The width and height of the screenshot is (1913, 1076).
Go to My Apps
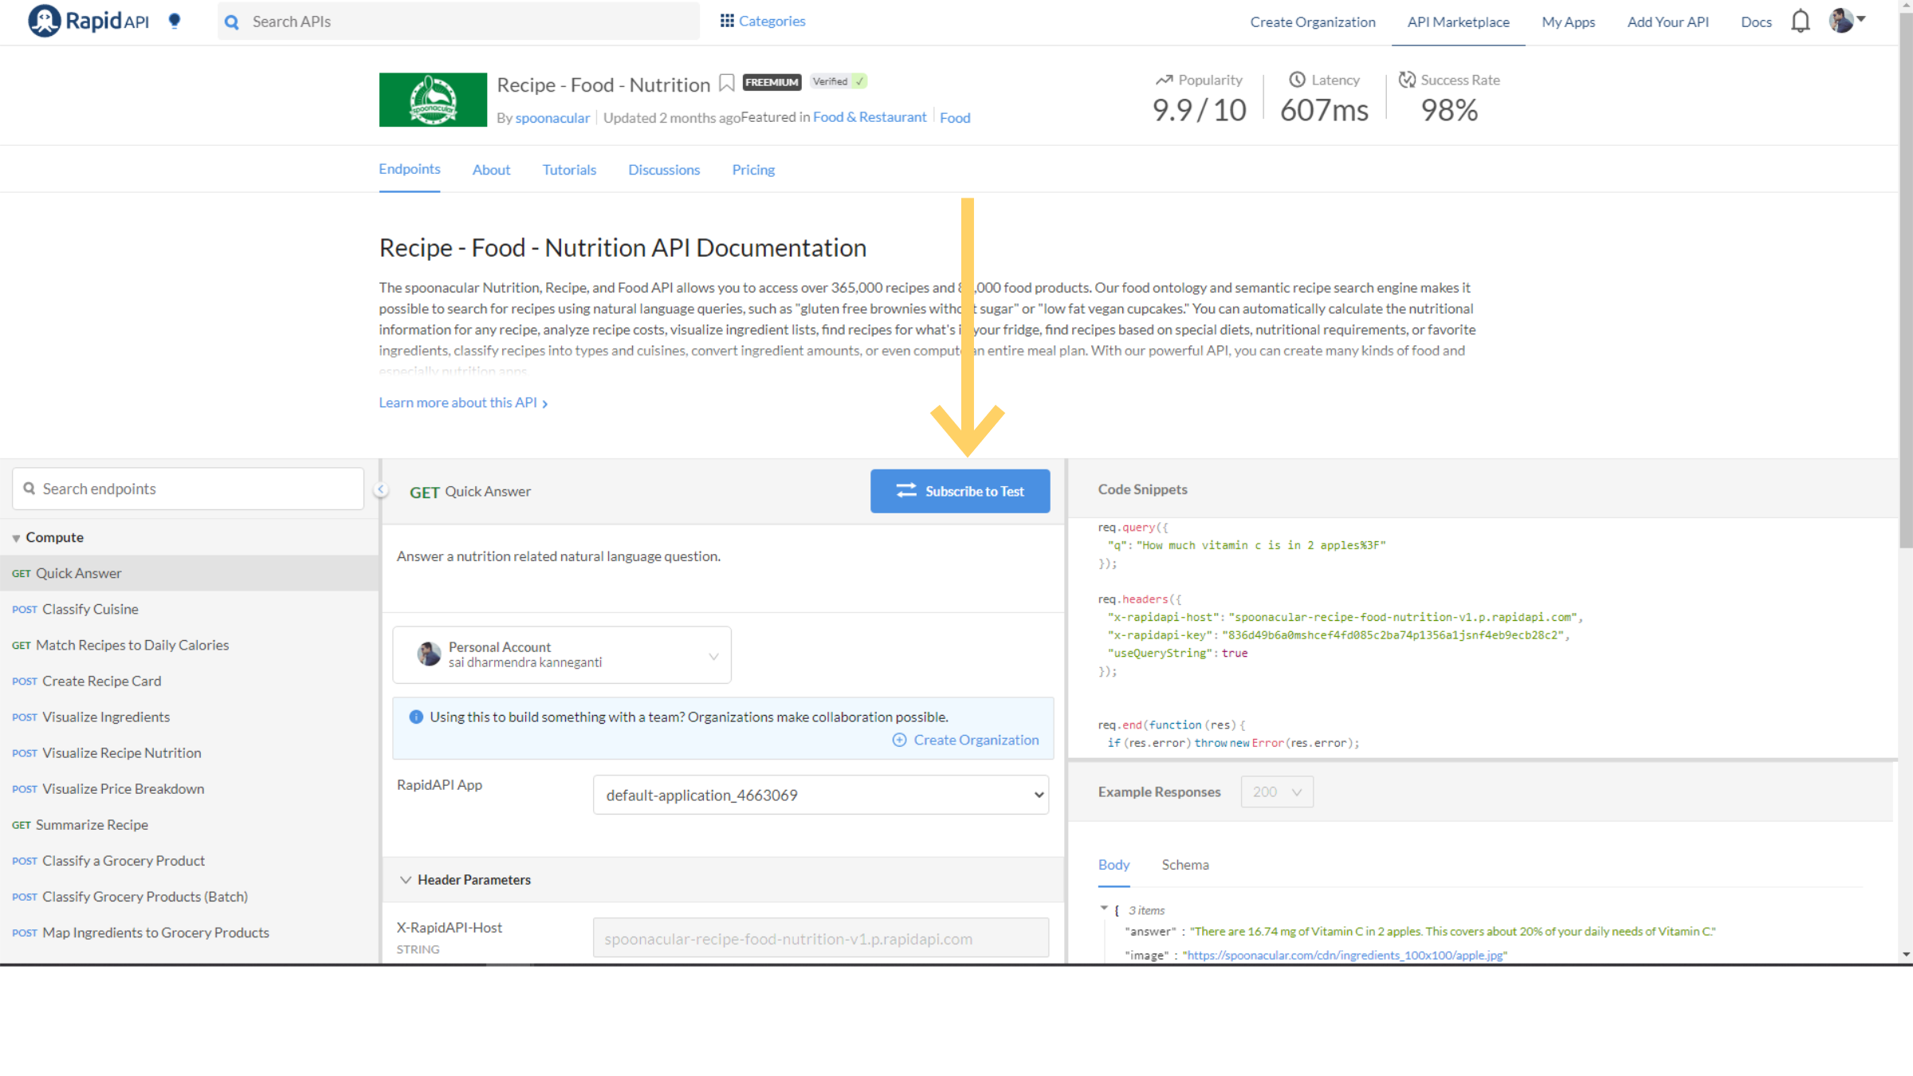point(1568,22)
